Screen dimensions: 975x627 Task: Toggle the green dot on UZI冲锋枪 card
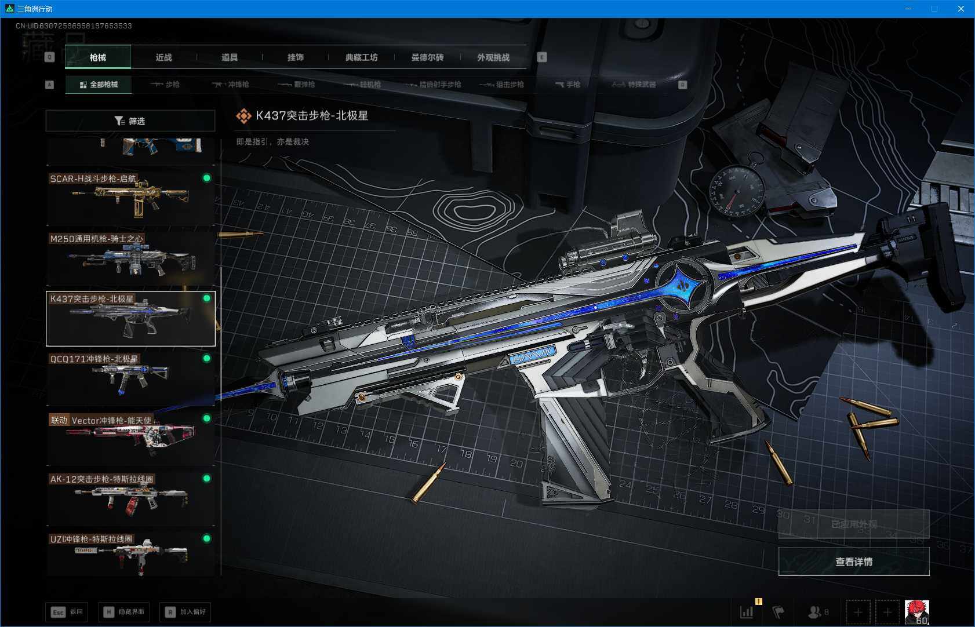pos(206,538)
